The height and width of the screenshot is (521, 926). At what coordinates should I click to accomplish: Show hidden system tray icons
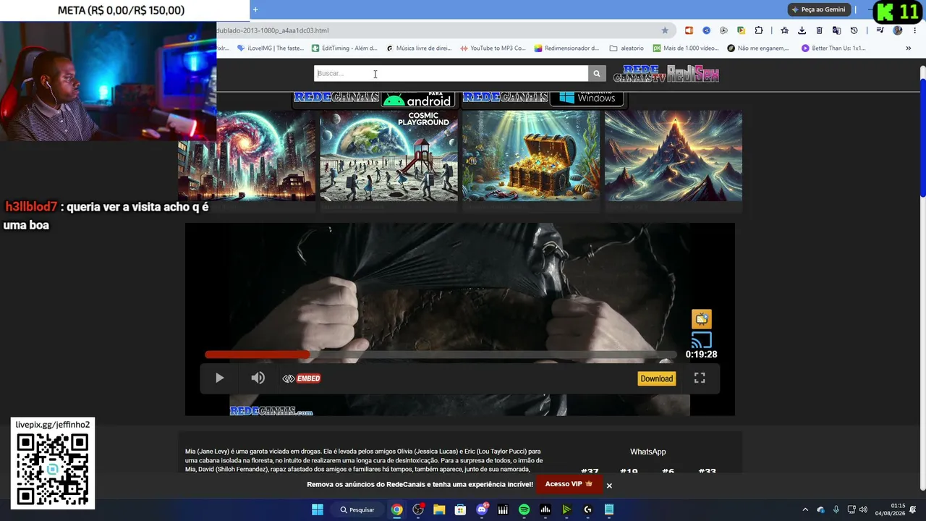click(x=805, y=509)
